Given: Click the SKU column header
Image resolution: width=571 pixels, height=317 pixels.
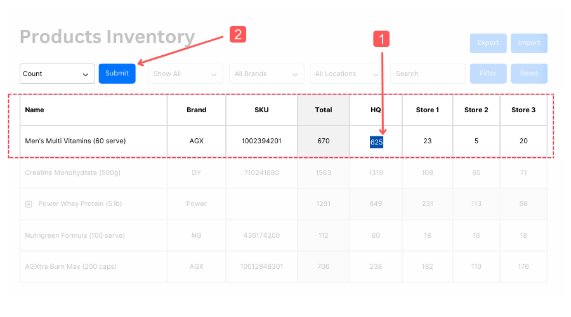Looking at the screenshot, I should (x=261, y=110).
